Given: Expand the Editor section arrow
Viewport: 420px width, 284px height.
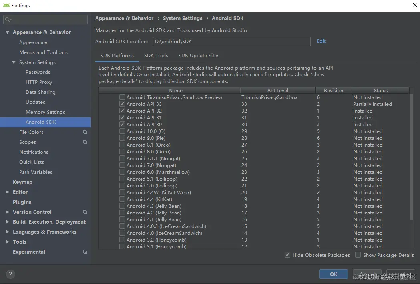Looking at the screenshot, I should [x=7, y=192].
